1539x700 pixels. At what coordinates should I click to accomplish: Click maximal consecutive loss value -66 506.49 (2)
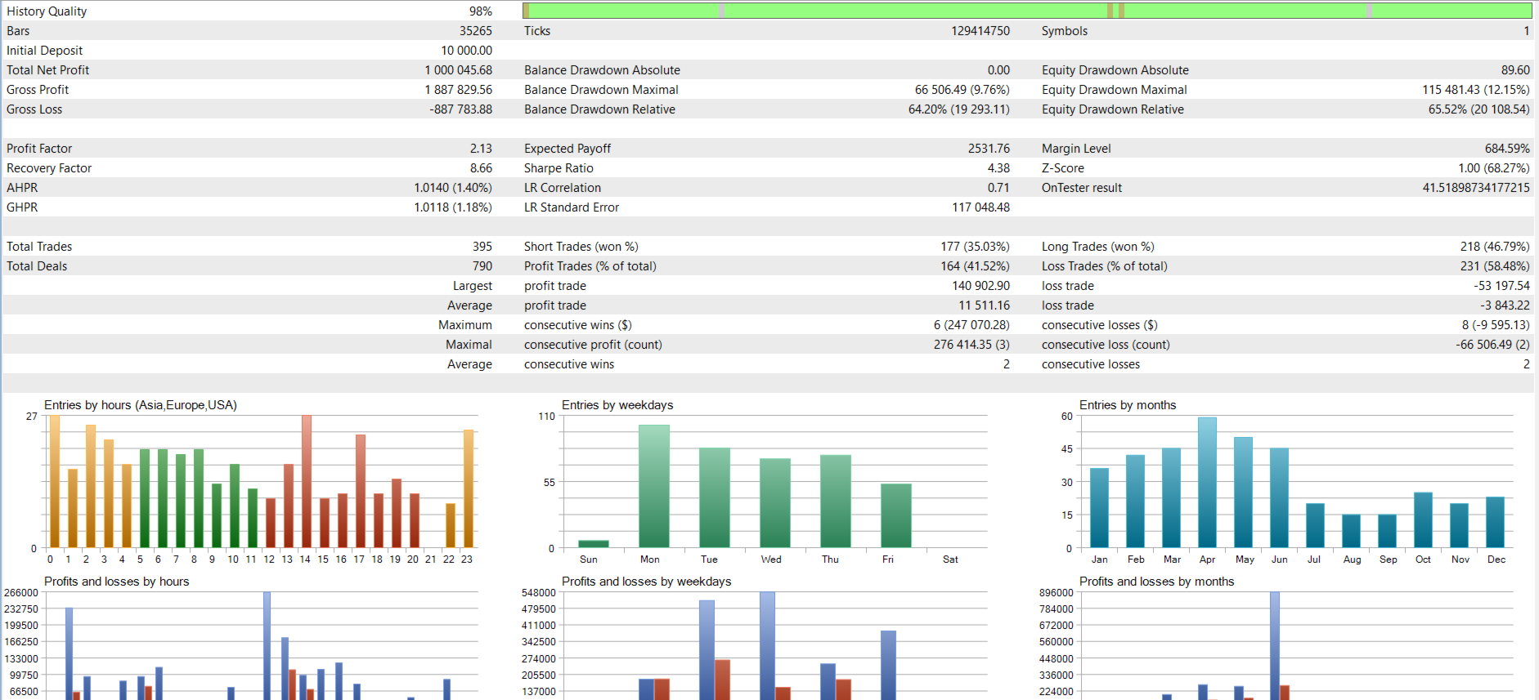(x=1492, y=345)
